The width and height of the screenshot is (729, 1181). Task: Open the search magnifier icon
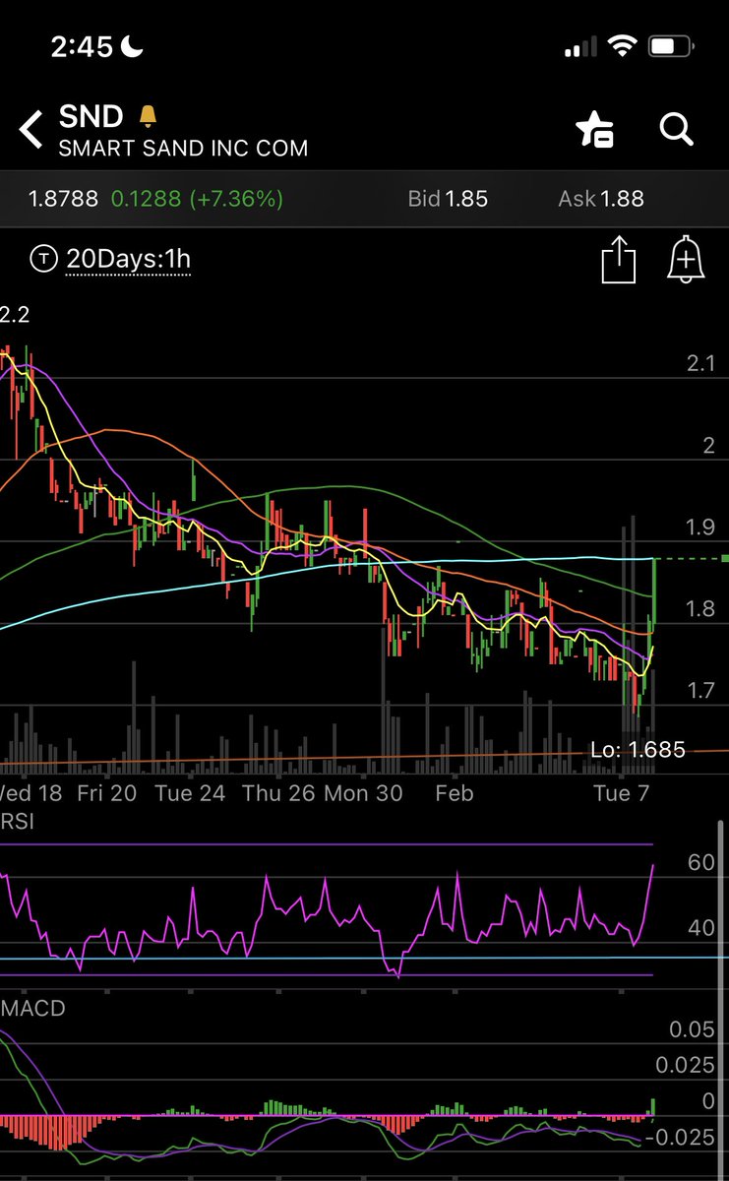tap(677, 128)
